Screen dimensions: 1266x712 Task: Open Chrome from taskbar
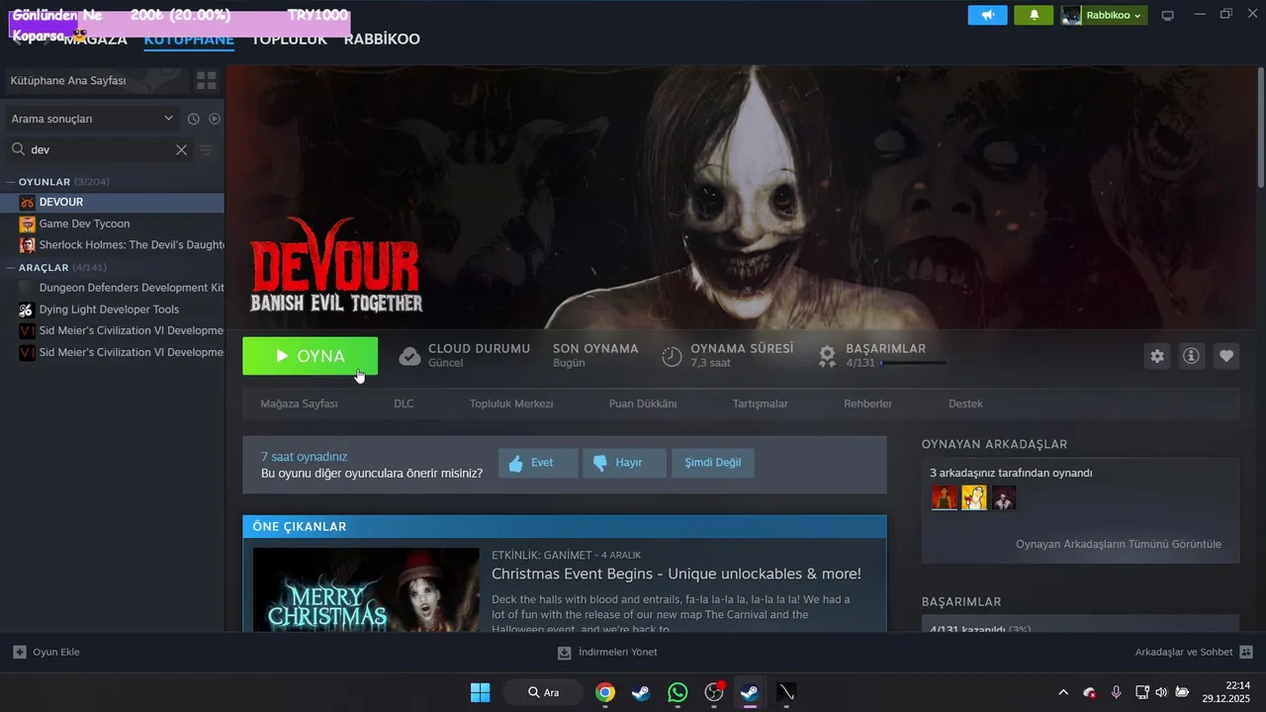tap(605, 692)
